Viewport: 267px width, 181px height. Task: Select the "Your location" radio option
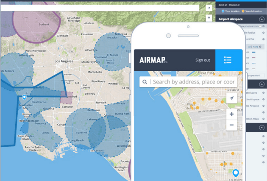(223, 11)
